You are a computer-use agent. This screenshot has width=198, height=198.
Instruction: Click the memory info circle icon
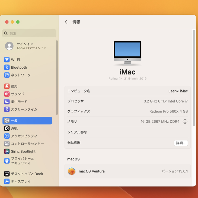tap(185, 122)
